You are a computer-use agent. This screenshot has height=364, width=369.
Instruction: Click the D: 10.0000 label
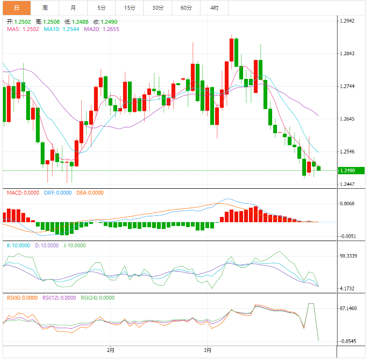(47, 245)
